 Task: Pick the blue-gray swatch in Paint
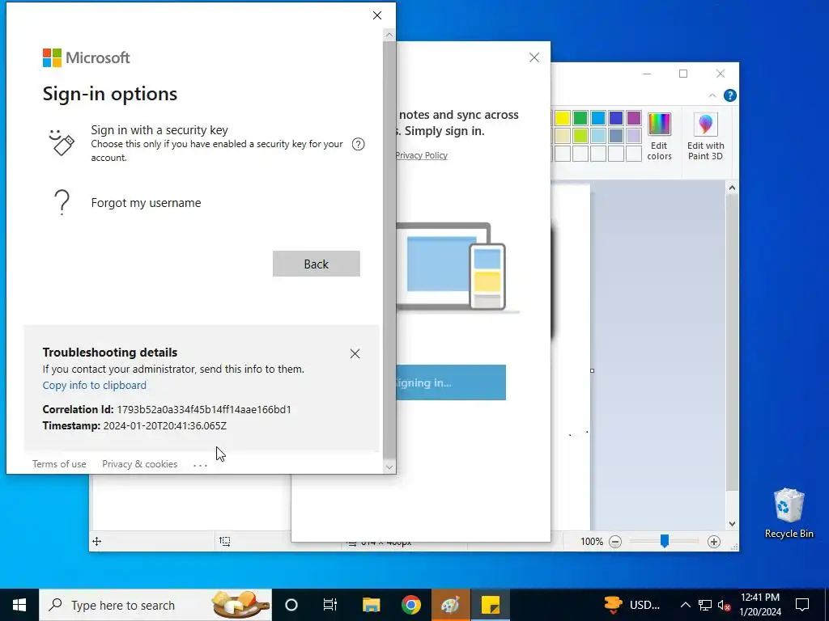point(616,136)
